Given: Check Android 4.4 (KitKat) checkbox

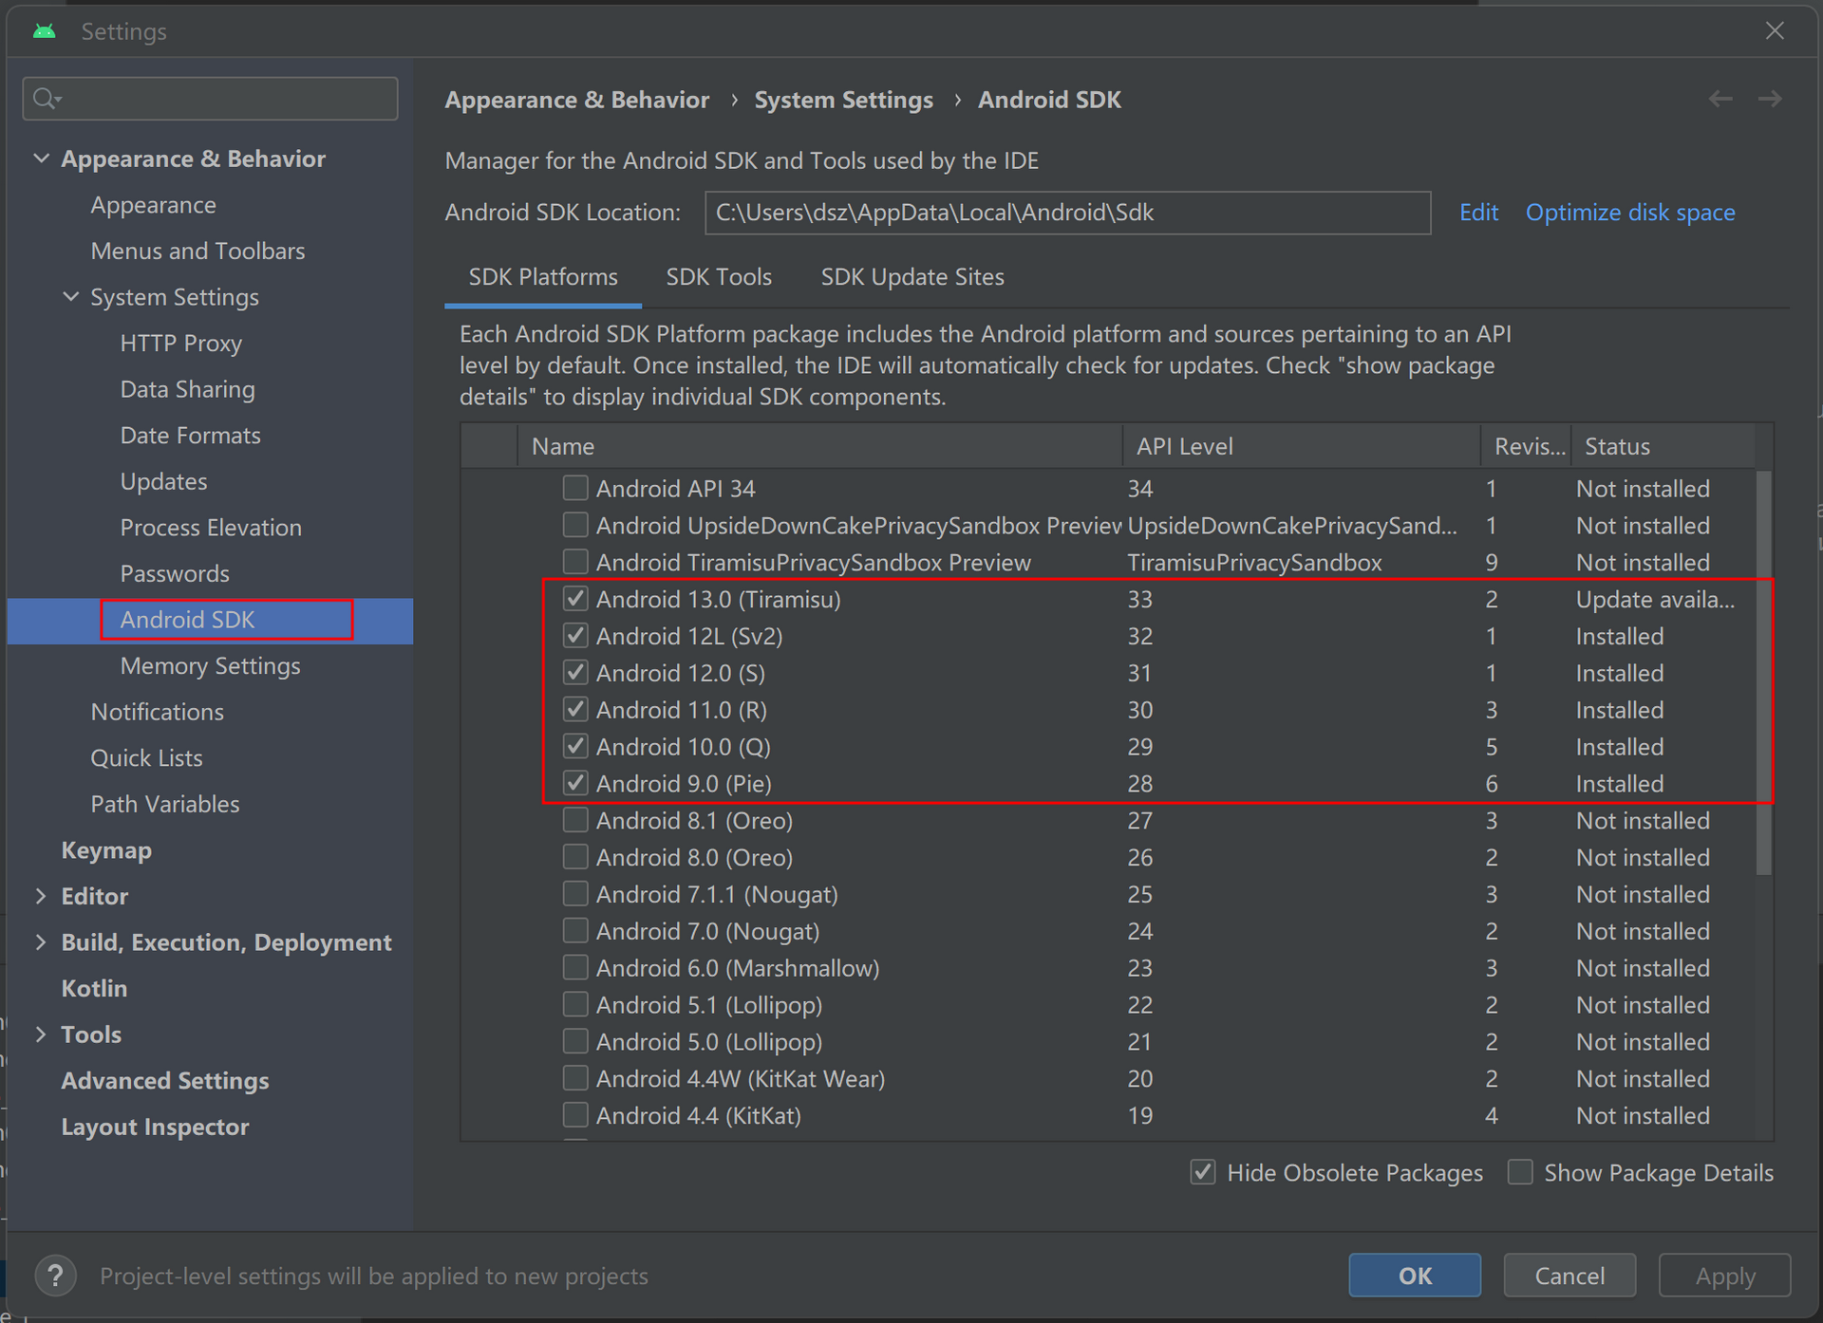Looking at the screenshot, I should coord(575,1115).
